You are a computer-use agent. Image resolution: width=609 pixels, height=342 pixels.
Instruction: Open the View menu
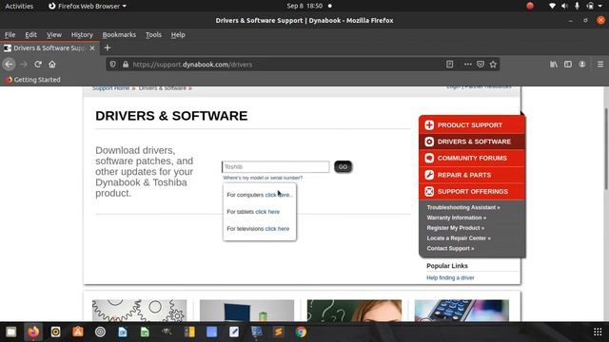click(54, 35)
